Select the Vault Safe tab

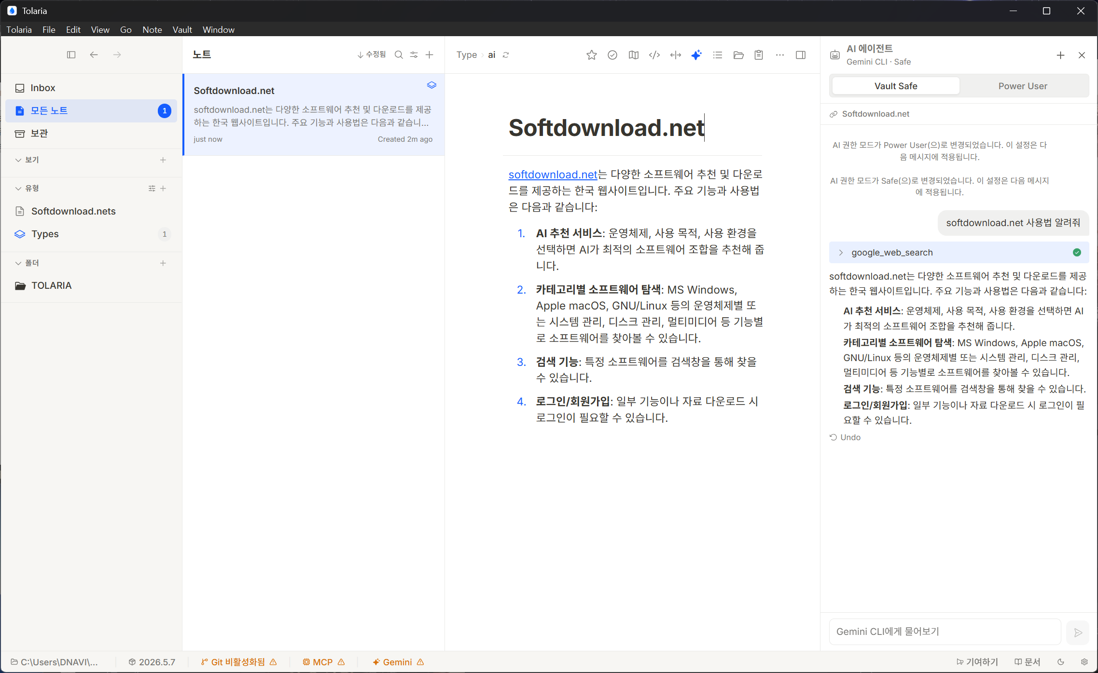pos(896,86)
